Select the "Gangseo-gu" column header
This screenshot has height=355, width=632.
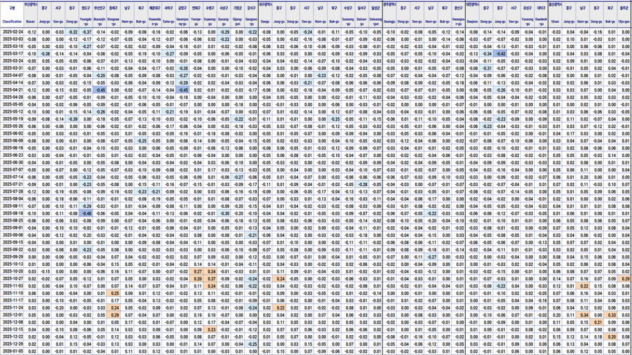pos(252,22)
